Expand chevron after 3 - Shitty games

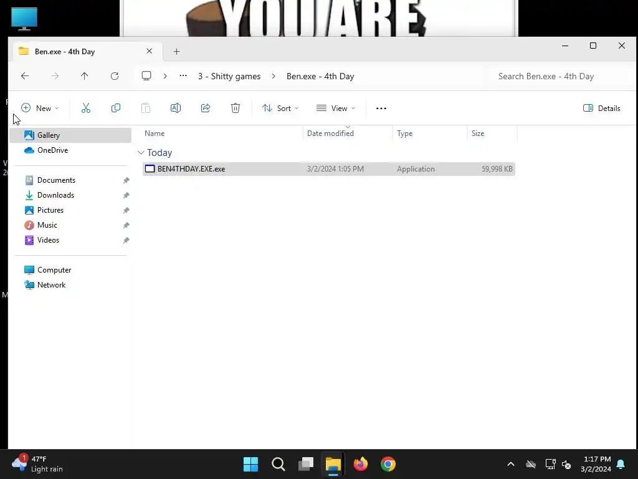(x=274, y=76)
